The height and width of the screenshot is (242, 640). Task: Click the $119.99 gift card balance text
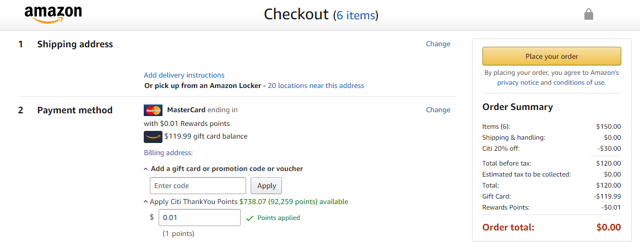coord(205,136)
